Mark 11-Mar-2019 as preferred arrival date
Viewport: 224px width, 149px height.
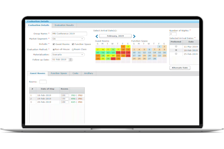(x=176, y=47)
